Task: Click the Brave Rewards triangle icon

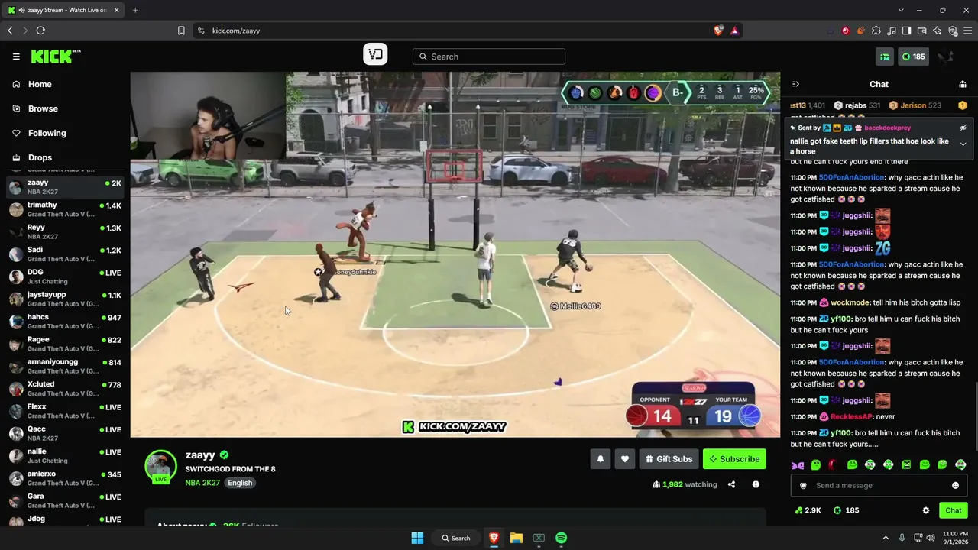Action: (x=734, y=31)
